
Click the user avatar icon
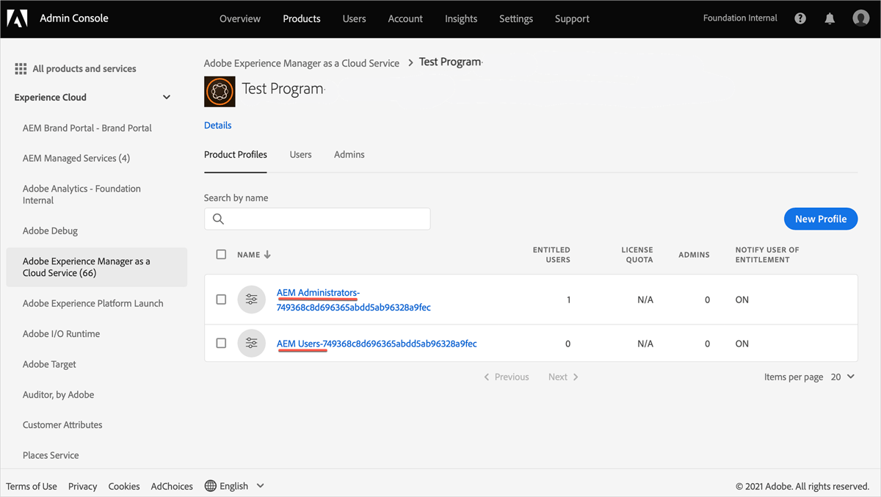(860, 18)
